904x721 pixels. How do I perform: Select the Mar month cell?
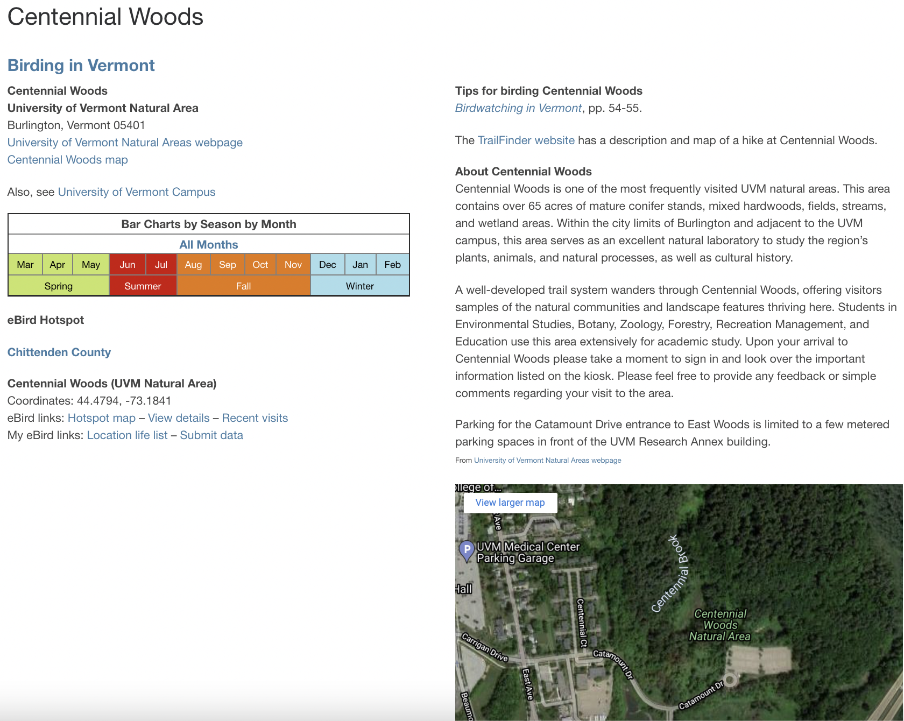[25, 265]
